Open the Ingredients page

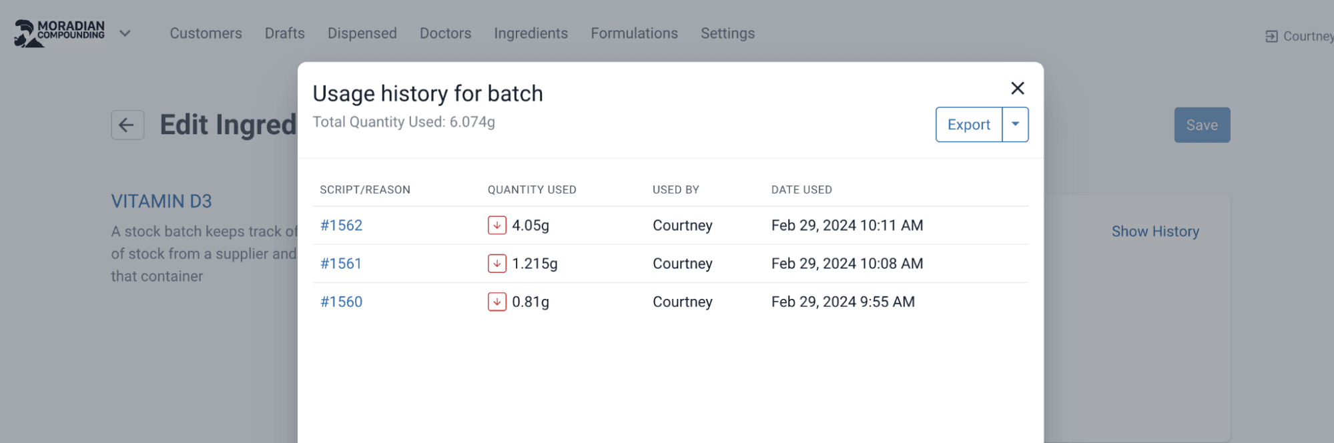click(531, 33)
